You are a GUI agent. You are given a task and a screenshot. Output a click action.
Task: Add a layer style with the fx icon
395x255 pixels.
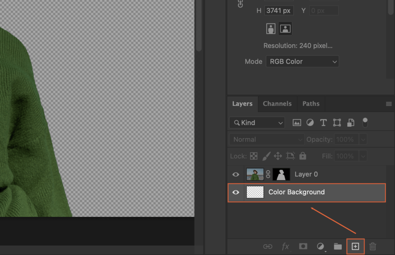pos(285,246)
